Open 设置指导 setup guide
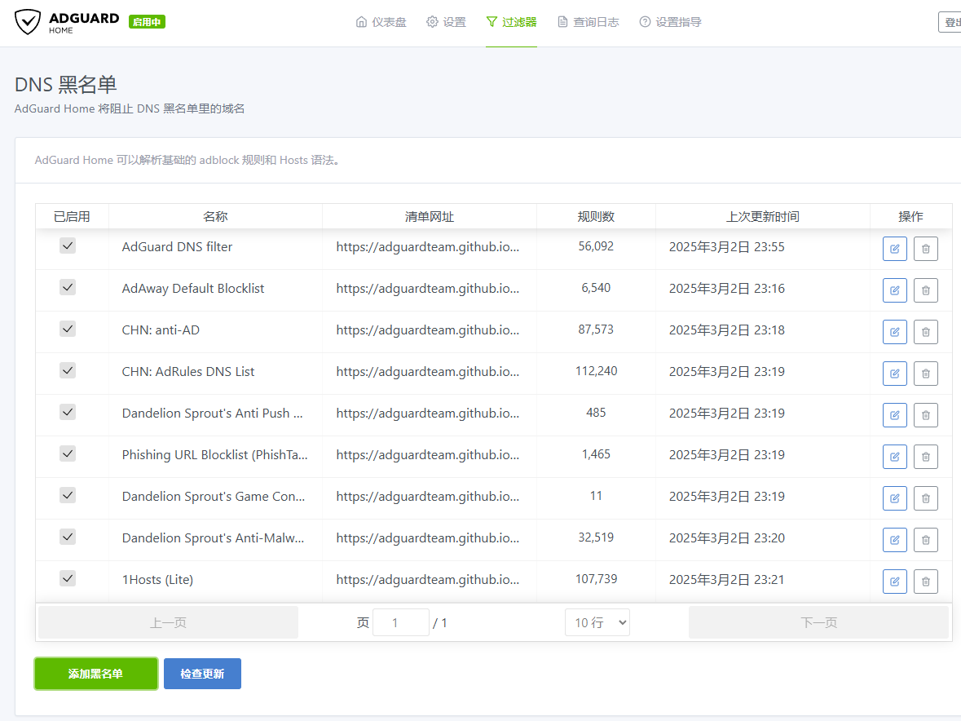Viewport: 961px width, 721px height. (670, 22)
